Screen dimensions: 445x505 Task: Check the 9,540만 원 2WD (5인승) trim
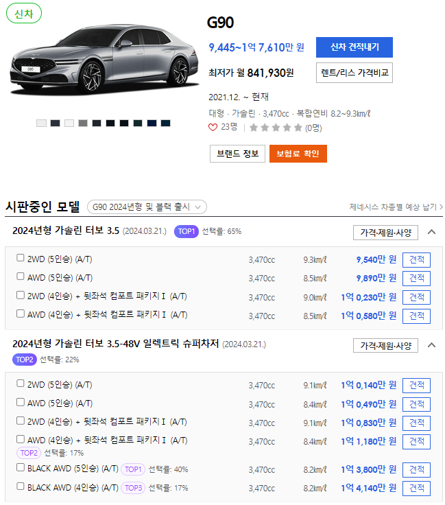[x=21, y=258]
